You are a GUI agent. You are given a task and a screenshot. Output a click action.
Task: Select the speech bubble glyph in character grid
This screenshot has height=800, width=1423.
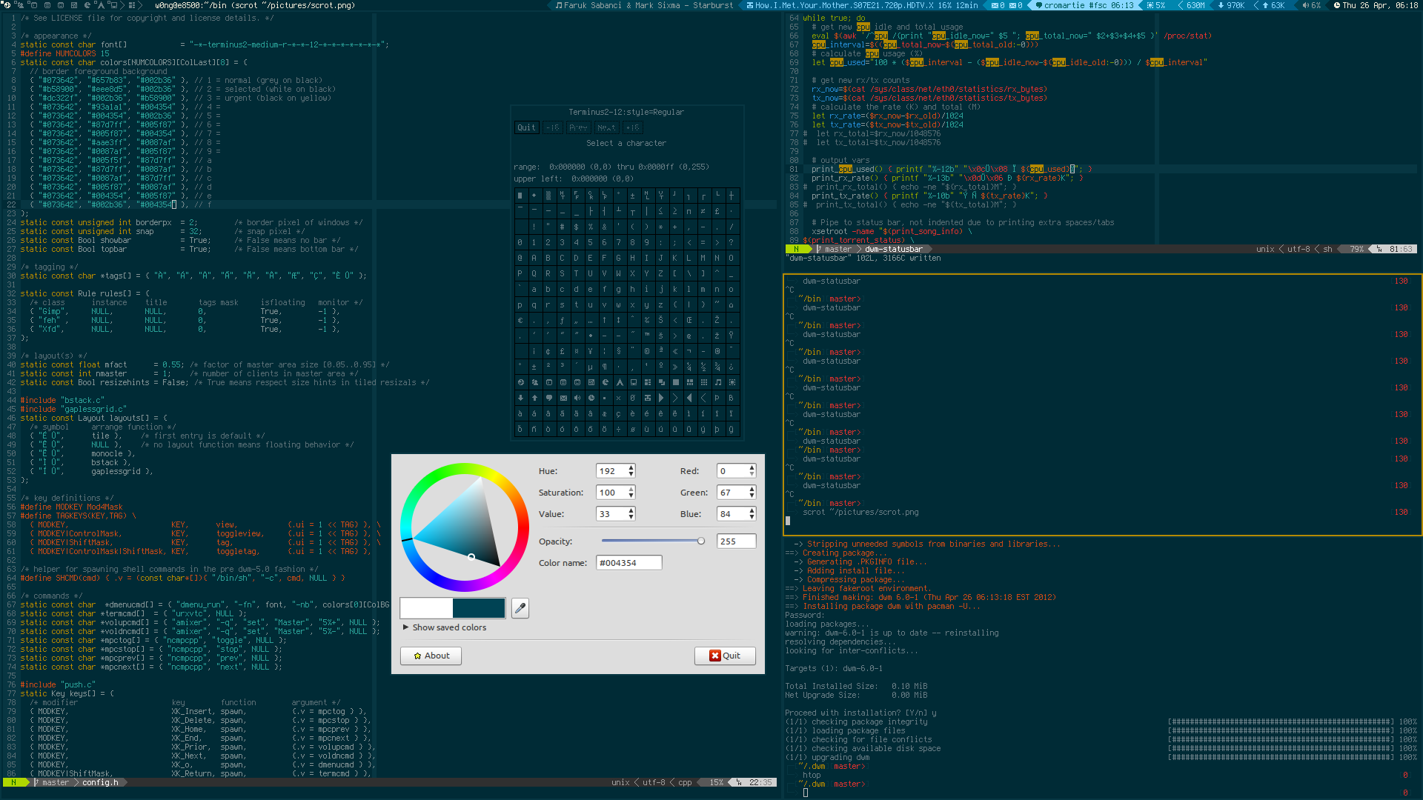coord(549,398)
